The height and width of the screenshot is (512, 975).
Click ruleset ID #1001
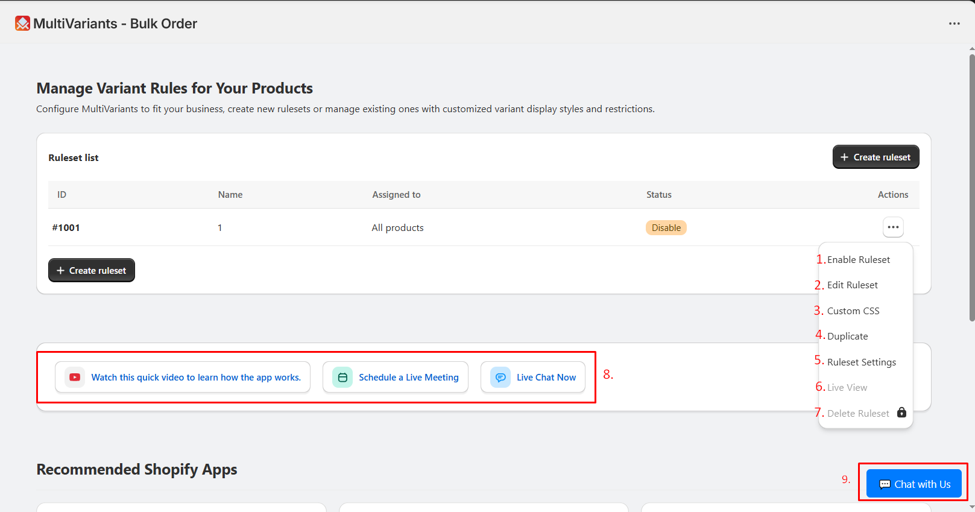click(x=66, y=227)
